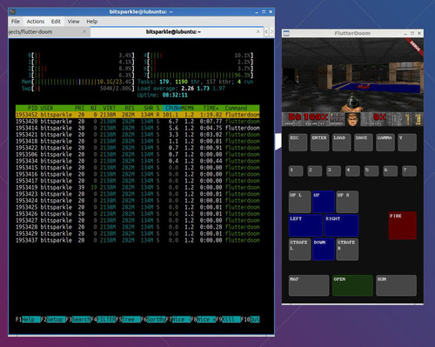
Task: Select process row 1953420
Action: click(137, 122)
